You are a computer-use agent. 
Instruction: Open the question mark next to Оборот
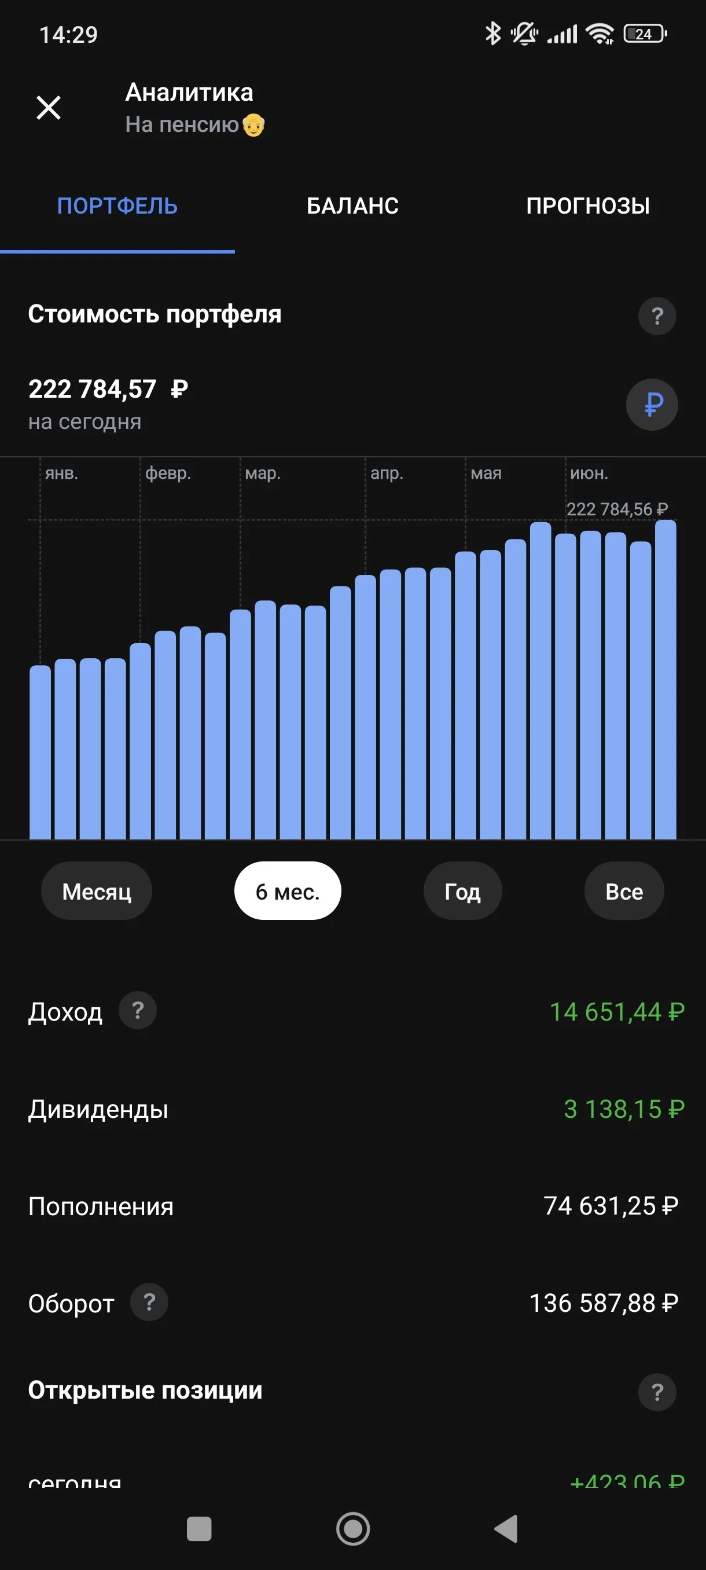(x=149, y=1303)
